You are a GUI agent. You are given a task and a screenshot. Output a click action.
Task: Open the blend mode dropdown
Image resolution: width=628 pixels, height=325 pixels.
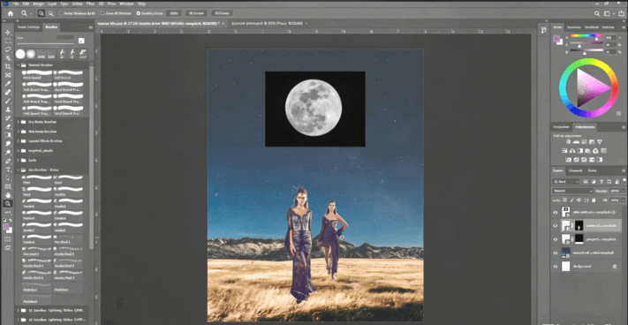(572, 191)
